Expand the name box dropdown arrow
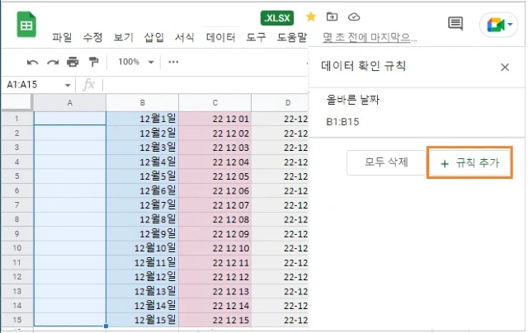Image resolution: width=528 pixels, height=333 pixels. click(x=68, y=85)
